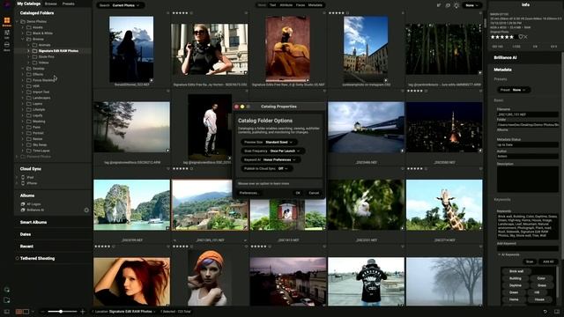The image size is (564, 317).
Task: Expand the Assets folder in tree
Action: click(23, 27)
